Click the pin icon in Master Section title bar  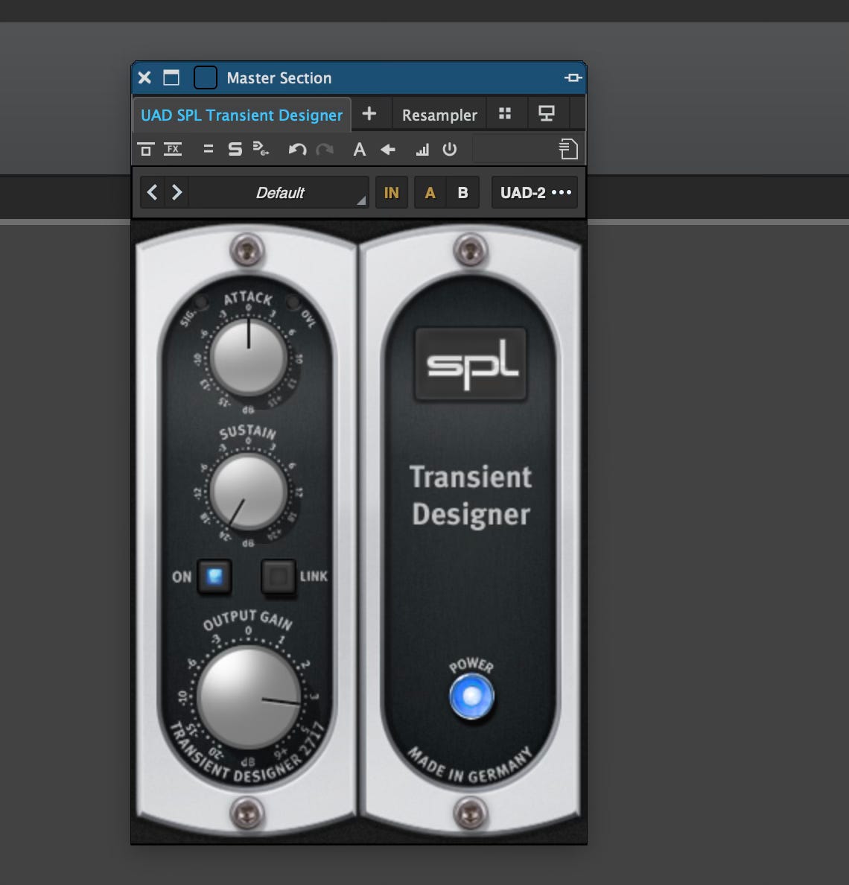[573, 78]
